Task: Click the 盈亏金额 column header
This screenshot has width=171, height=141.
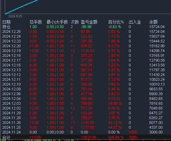Action: coord(89,22)
